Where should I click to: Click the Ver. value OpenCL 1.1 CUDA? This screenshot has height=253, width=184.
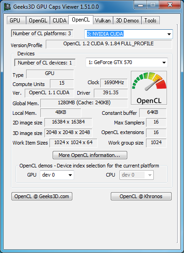[x=49, y=93]
